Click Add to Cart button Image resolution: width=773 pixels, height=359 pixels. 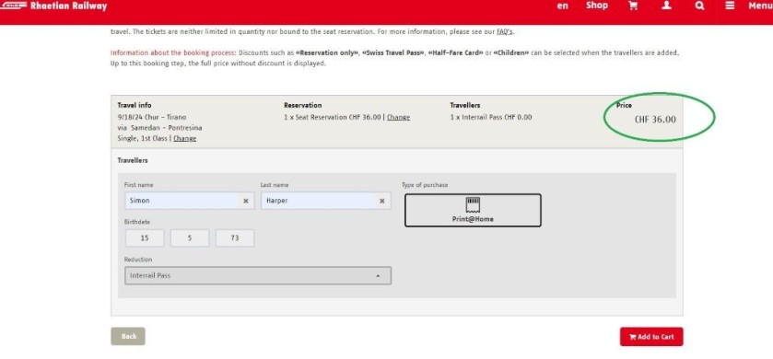pos(651,337)
